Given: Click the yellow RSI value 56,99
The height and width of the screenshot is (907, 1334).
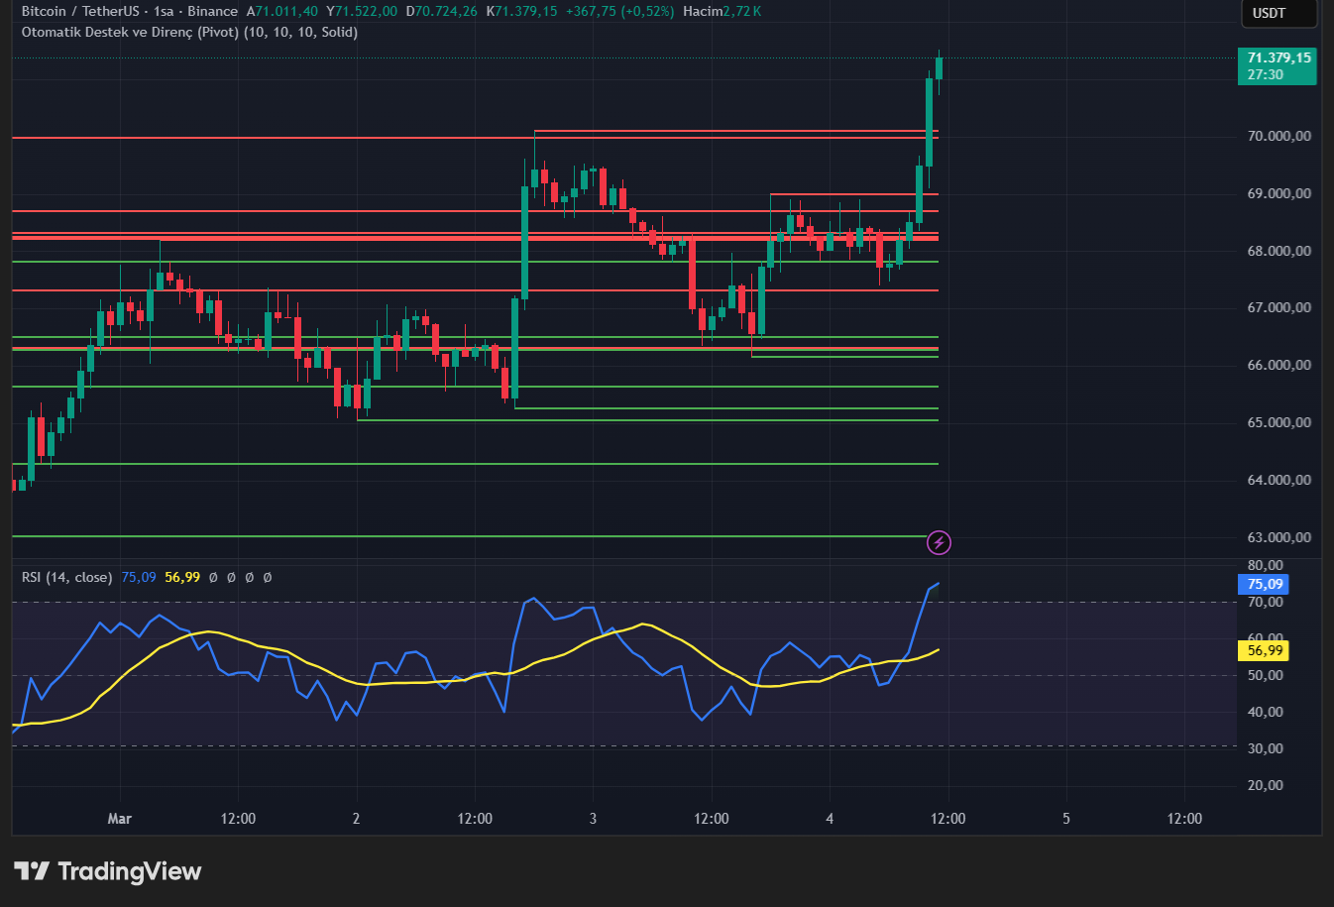Looking at the screenshot, I should [181, 576].
